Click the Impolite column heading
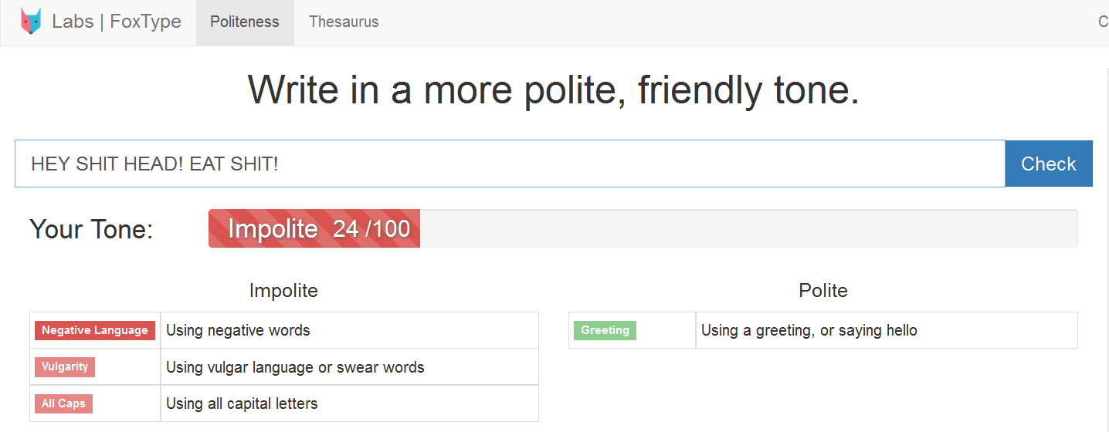The width and height of the screenshot is (1109, 432). [x=283, y=291]
